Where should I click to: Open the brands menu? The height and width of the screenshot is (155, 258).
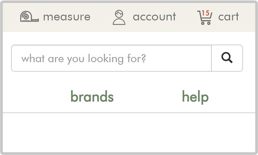click(92, 96)
